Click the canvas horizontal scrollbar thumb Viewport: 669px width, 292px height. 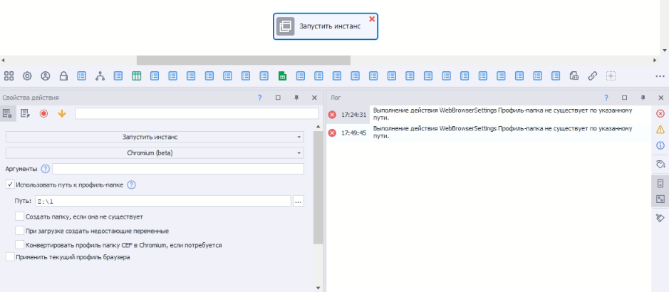(x=243, y=60)
